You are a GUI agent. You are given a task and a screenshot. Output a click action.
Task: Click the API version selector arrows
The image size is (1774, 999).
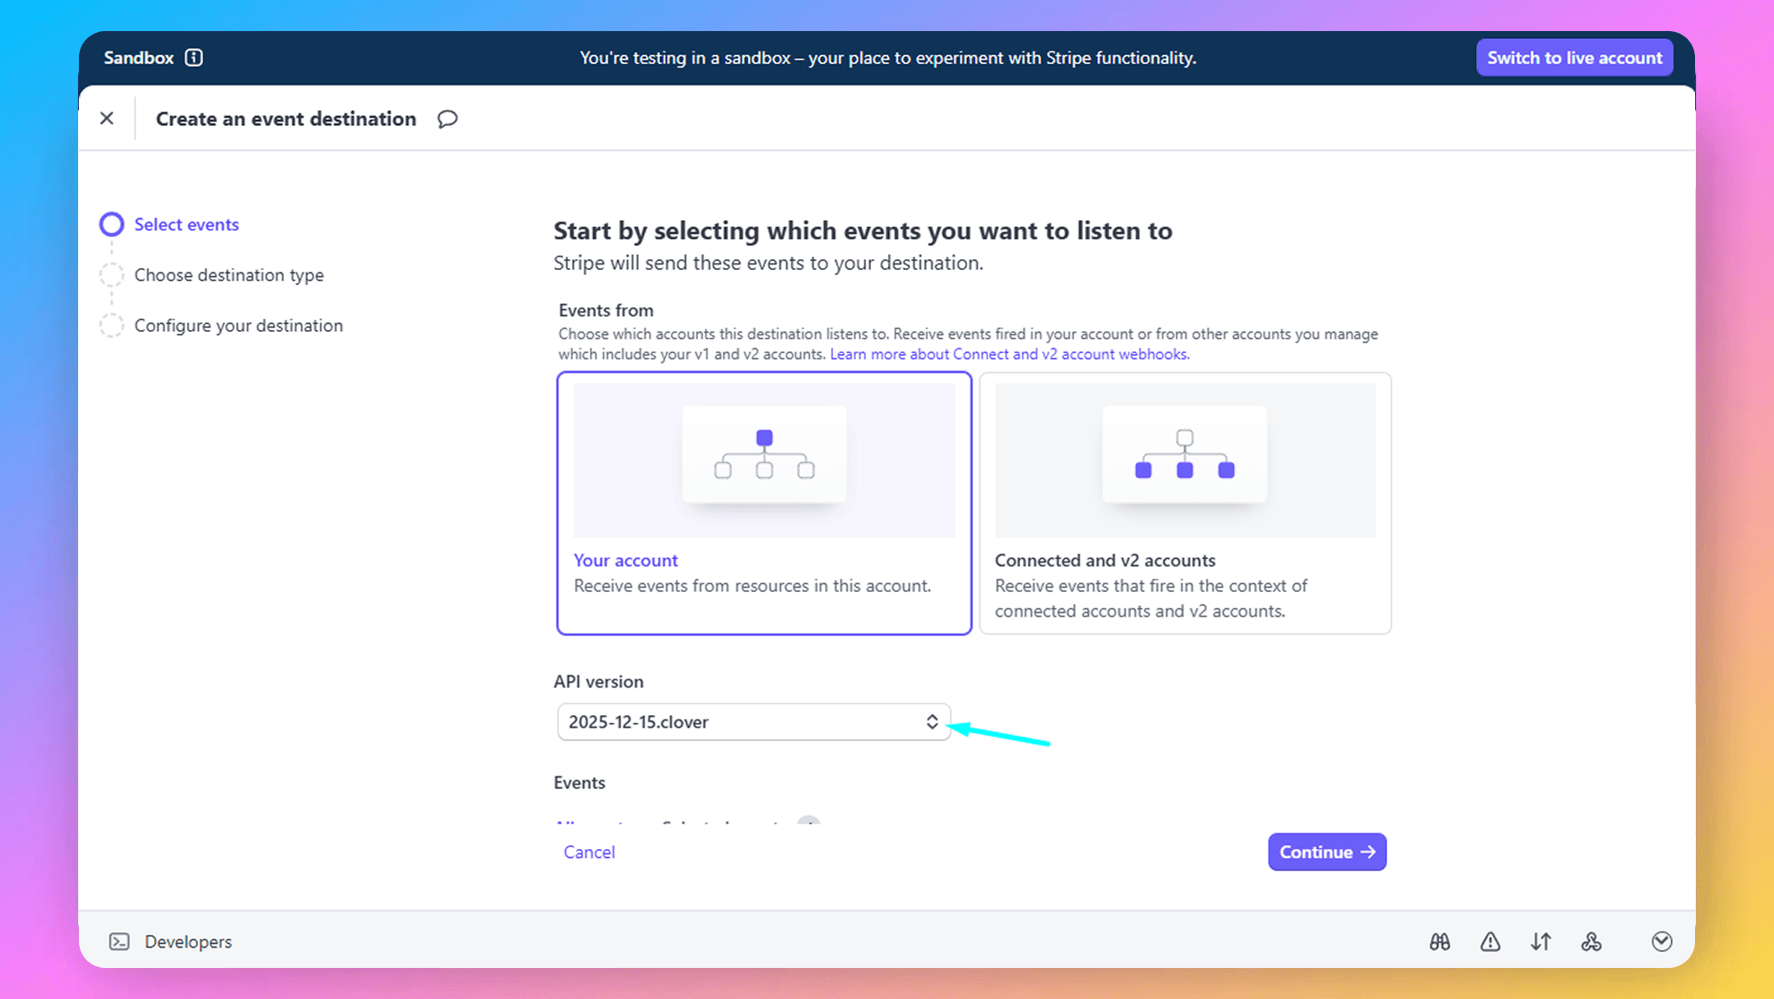coord(931,721)
